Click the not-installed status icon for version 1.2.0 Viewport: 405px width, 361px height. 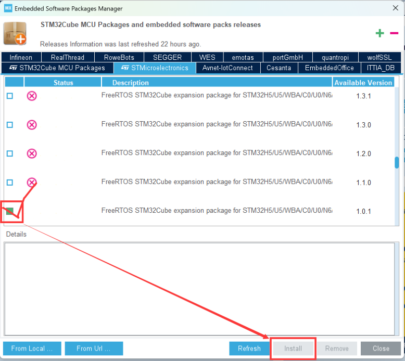click(32, 153)
